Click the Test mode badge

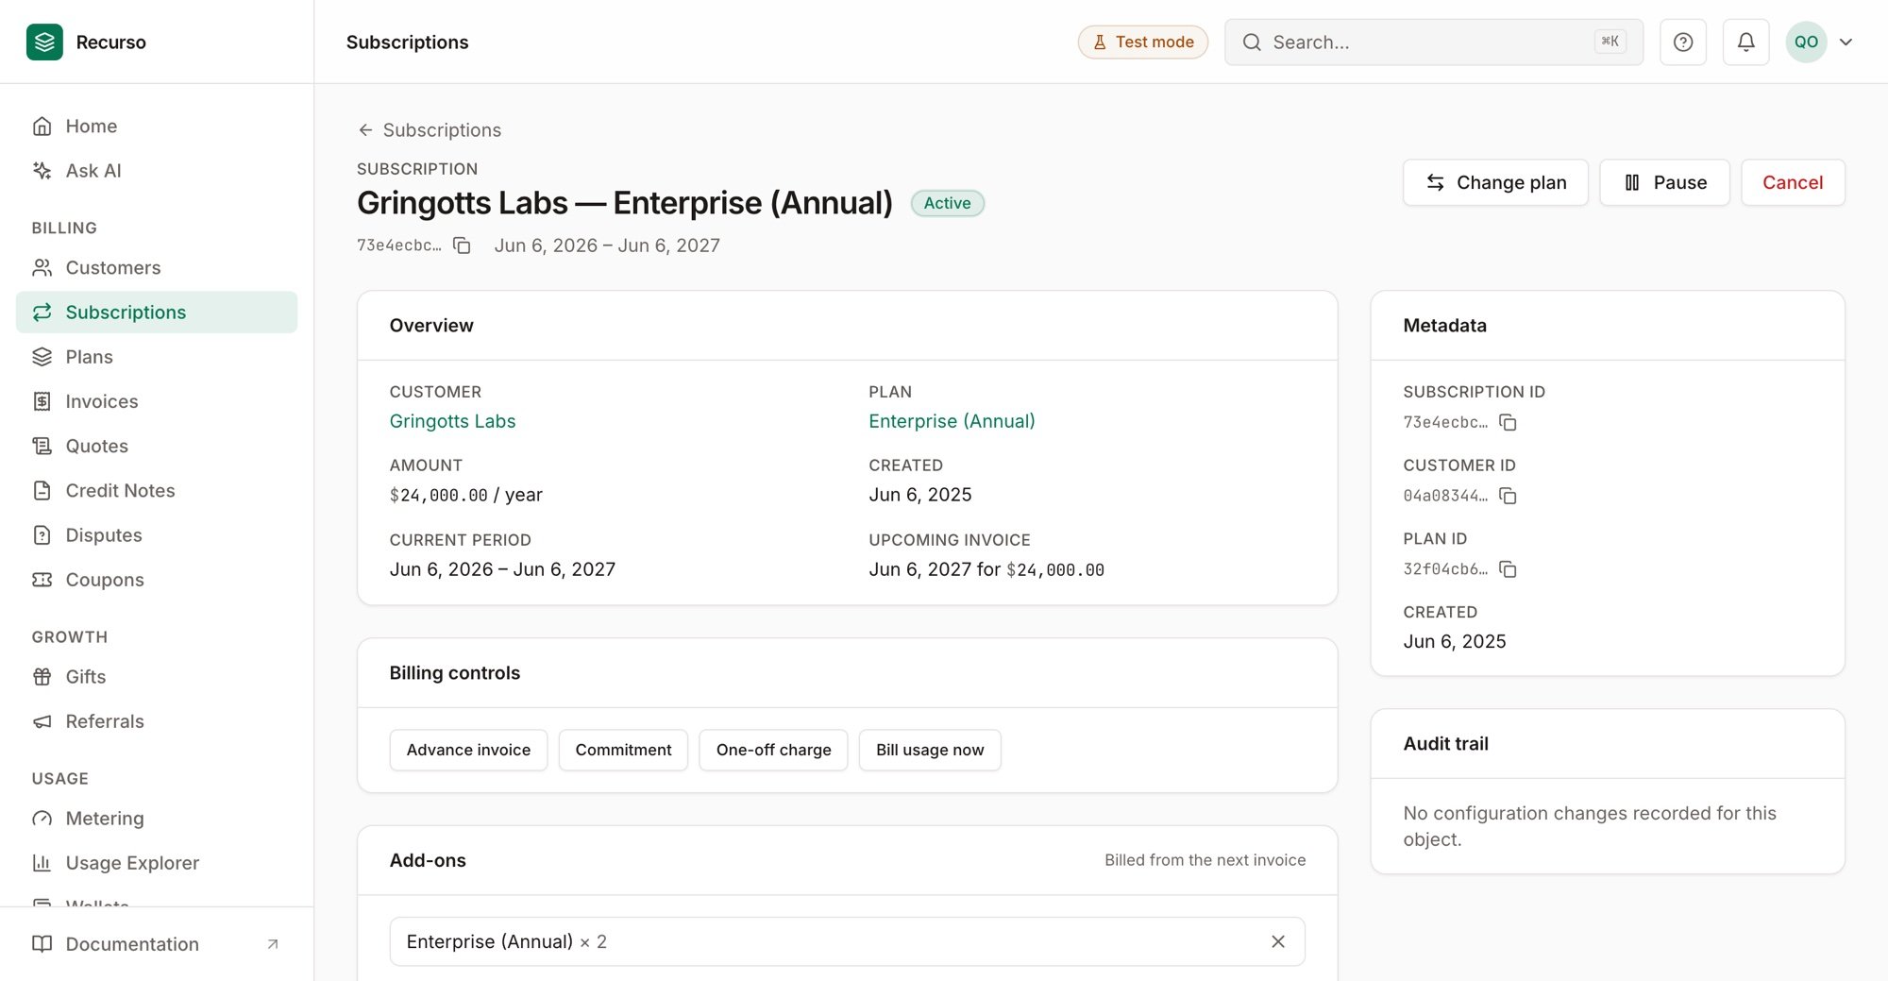click(1143, 42)
